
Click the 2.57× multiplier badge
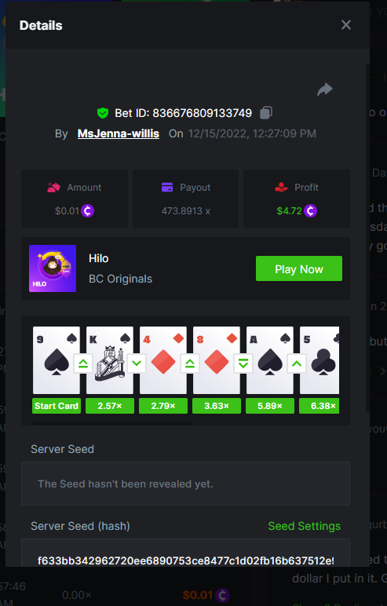110,406
